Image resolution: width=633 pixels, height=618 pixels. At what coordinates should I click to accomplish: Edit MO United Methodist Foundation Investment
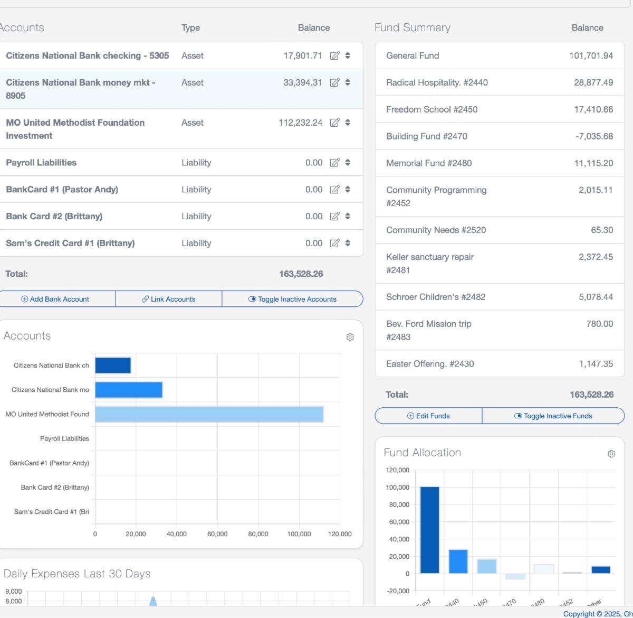(x=334, y=123)
